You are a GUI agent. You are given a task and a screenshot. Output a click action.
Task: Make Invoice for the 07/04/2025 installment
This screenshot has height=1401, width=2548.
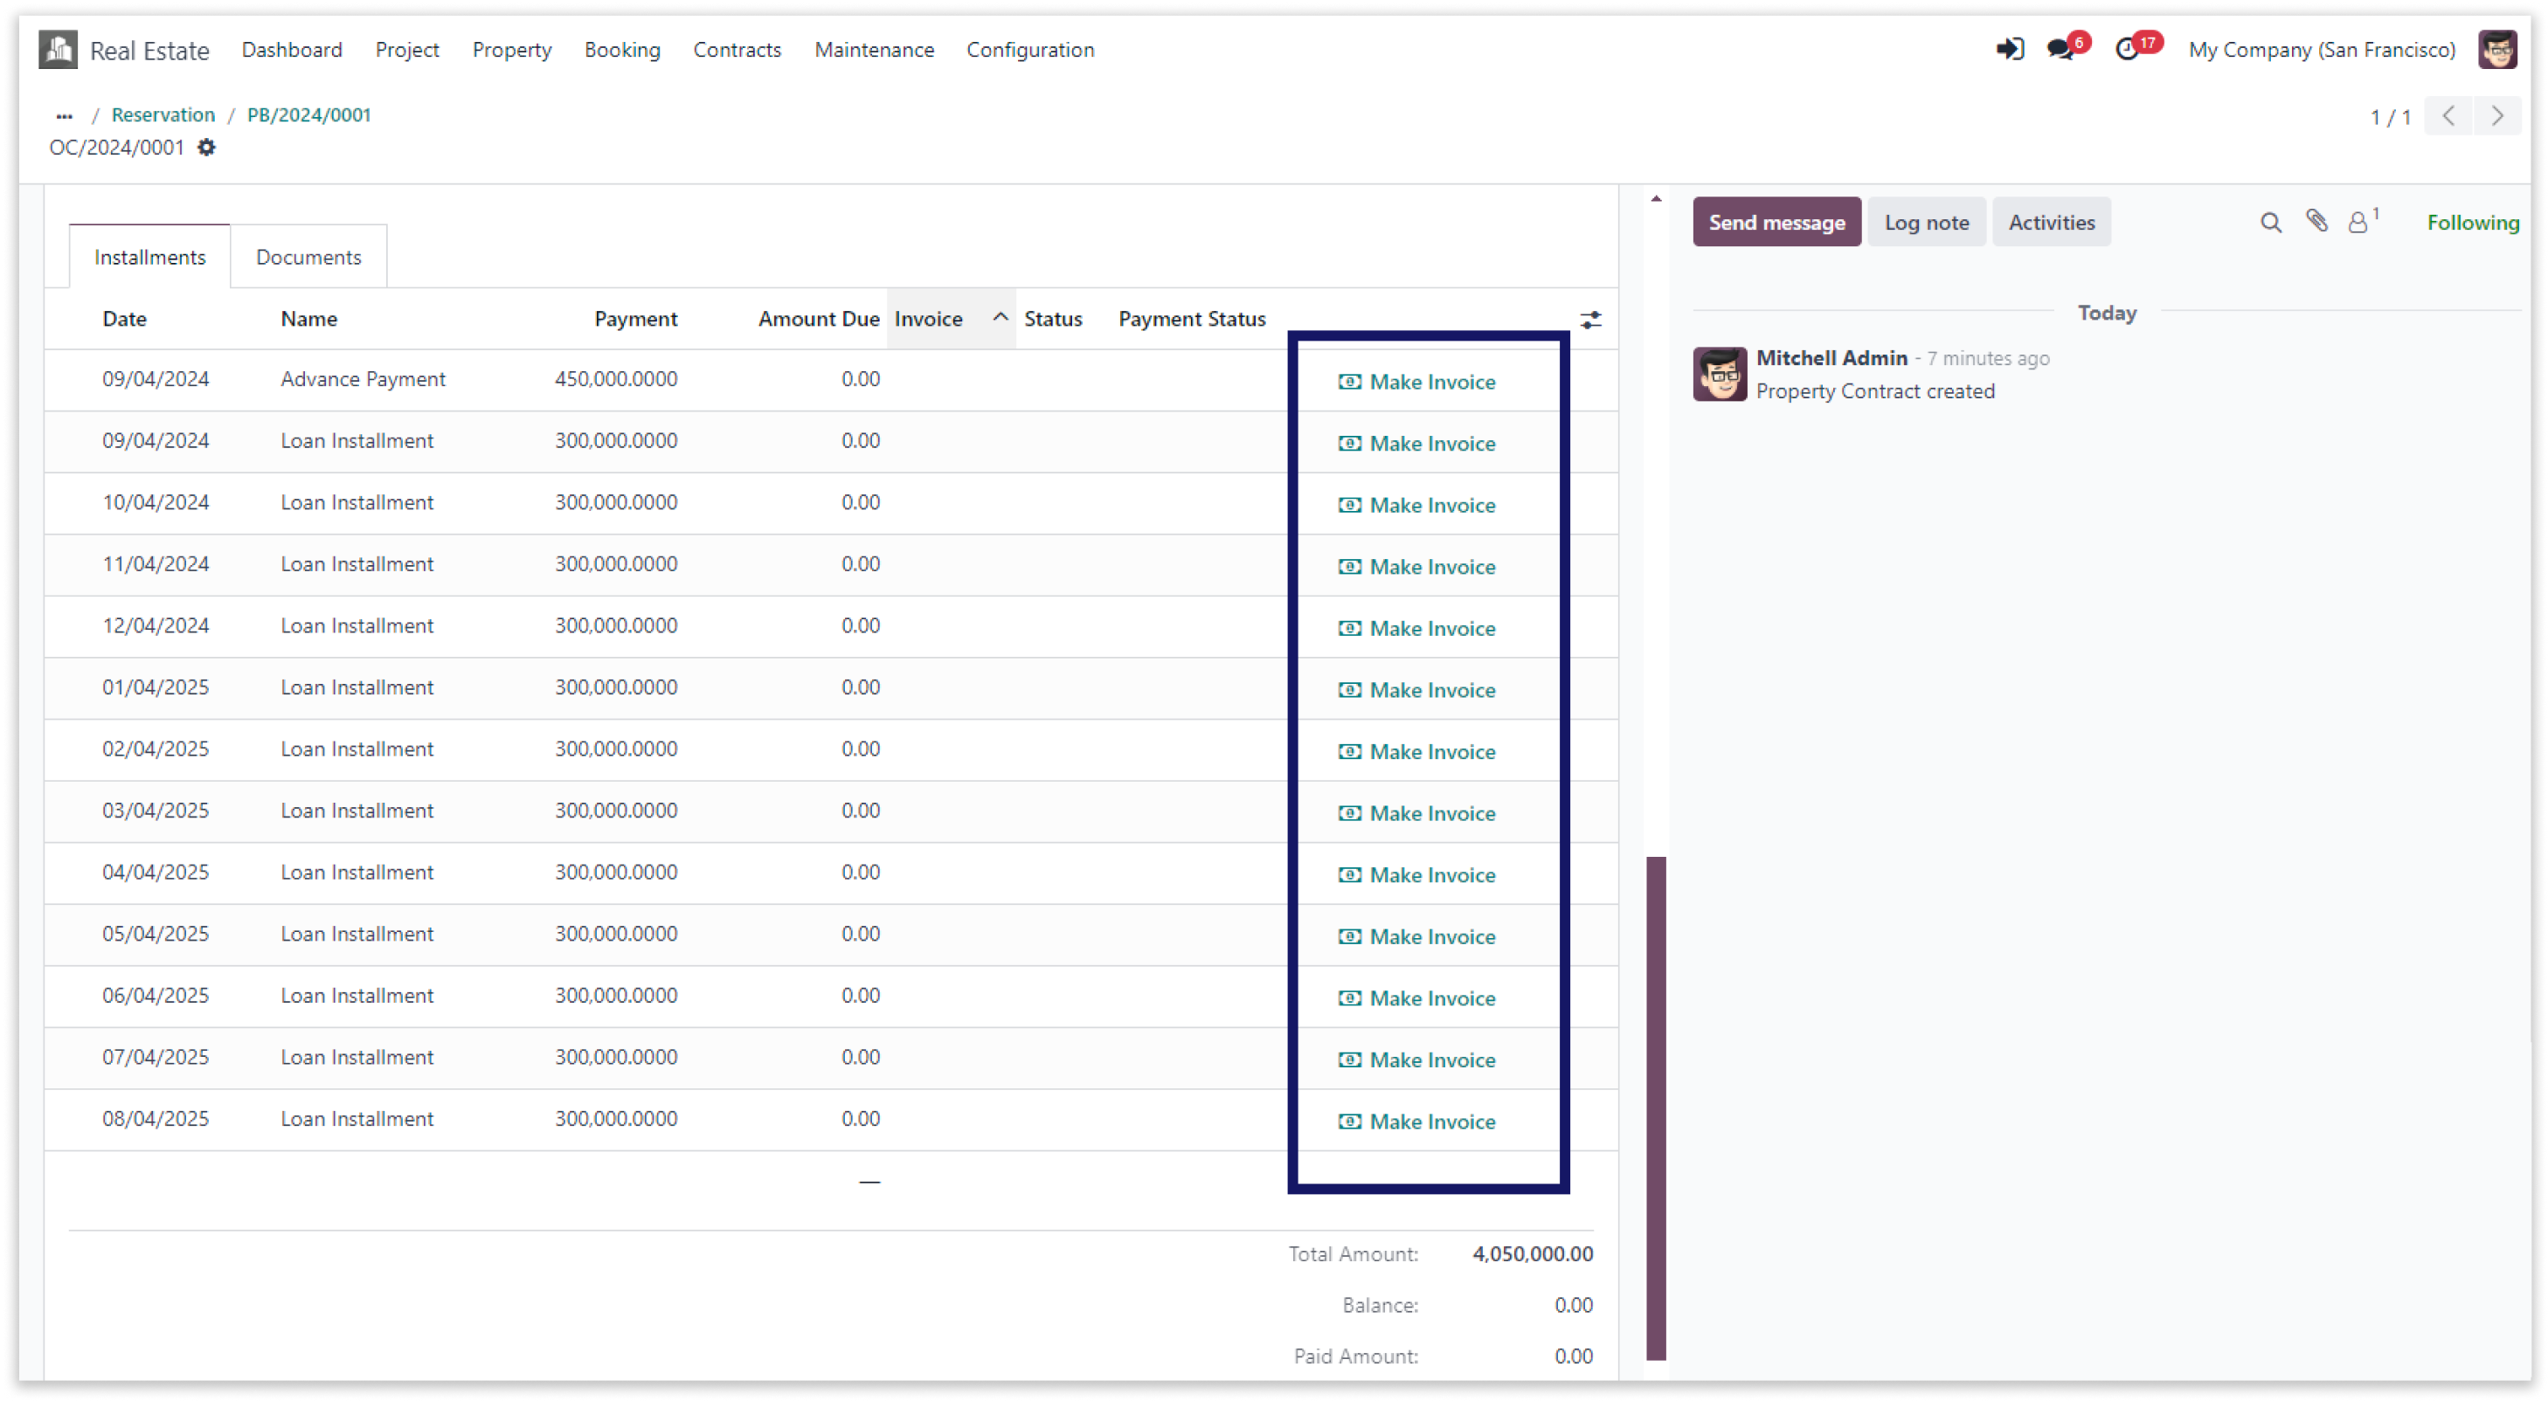point(1416,1059)
